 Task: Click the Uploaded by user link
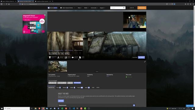(108, 76)
